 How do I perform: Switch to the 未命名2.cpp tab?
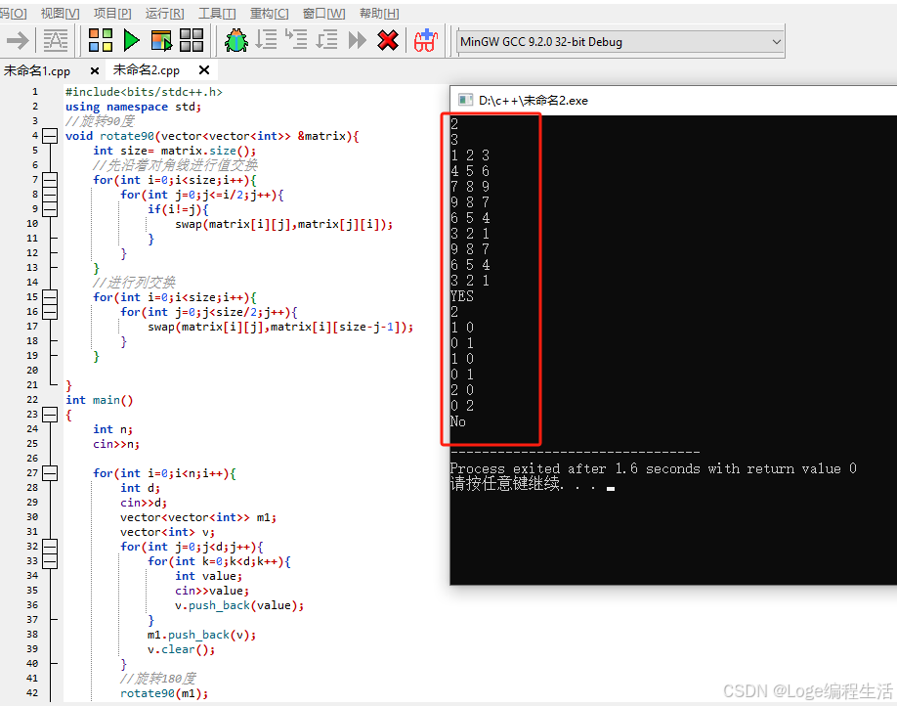pyautogui.click(x=147, y=69)
